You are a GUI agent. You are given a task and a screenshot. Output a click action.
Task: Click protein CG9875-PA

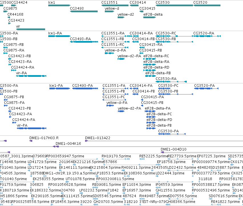tap(14, 103)
